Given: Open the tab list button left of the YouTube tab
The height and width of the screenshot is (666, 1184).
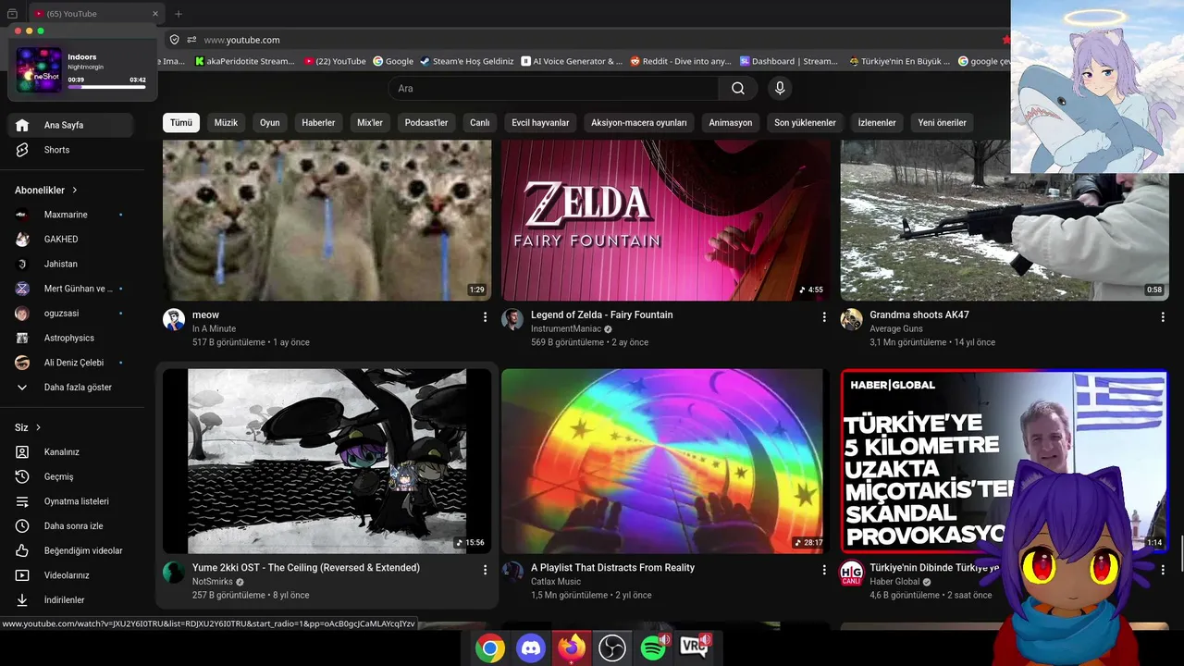Looking at the screenshot, I should click(x=12, y=14).
